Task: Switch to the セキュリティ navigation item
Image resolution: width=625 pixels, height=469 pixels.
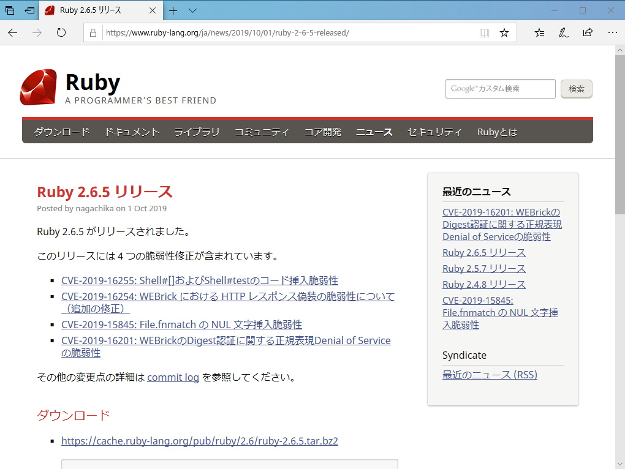Action: tap(434, 131)
